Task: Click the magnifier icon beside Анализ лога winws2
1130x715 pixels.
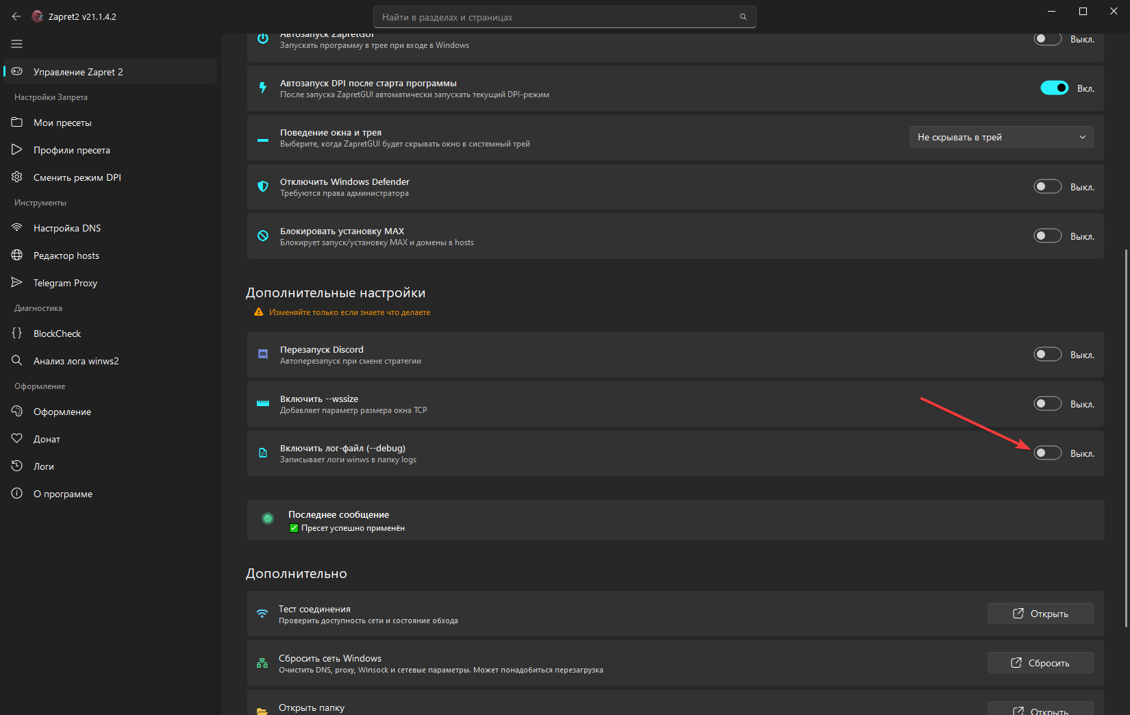Action: click(x=17, y=360)
